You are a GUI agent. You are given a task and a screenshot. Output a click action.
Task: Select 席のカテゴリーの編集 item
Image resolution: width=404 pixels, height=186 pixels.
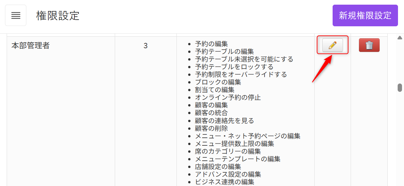[228, 151]
